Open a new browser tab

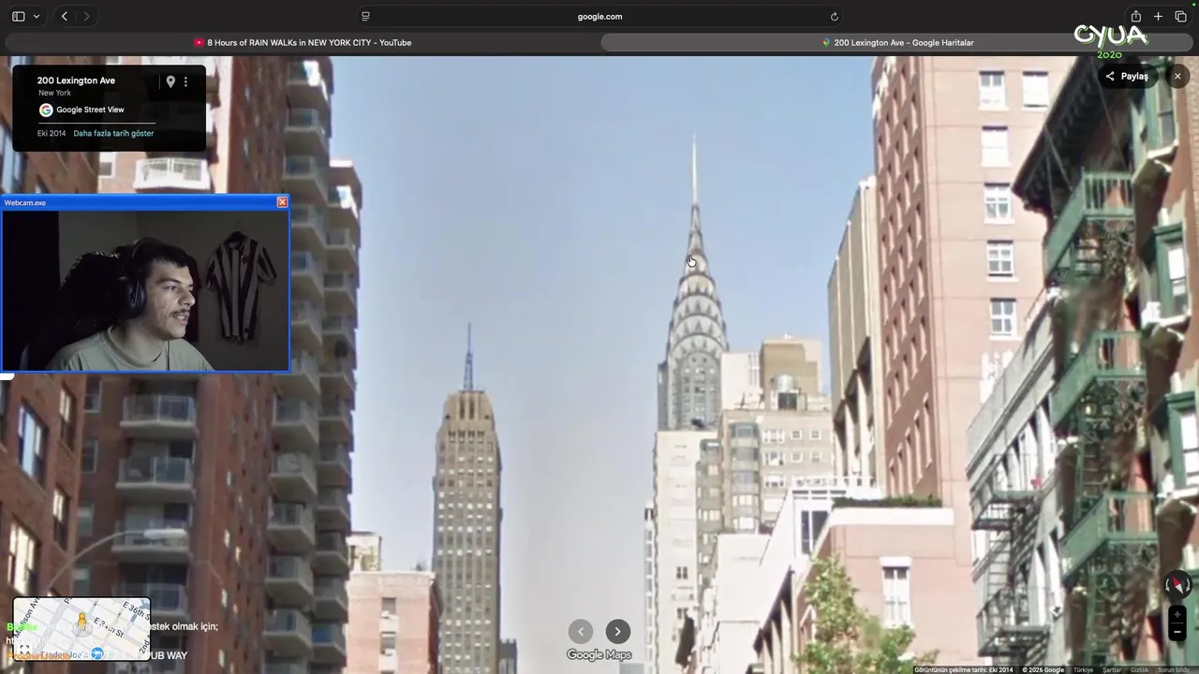pyautogui.click(x=1158, y=16)
